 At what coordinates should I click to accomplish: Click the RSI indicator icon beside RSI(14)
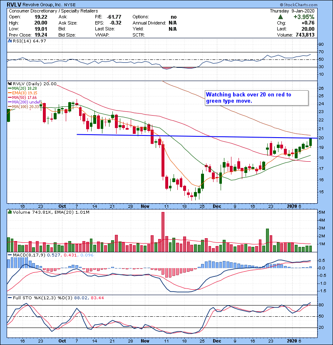point(10,41)
